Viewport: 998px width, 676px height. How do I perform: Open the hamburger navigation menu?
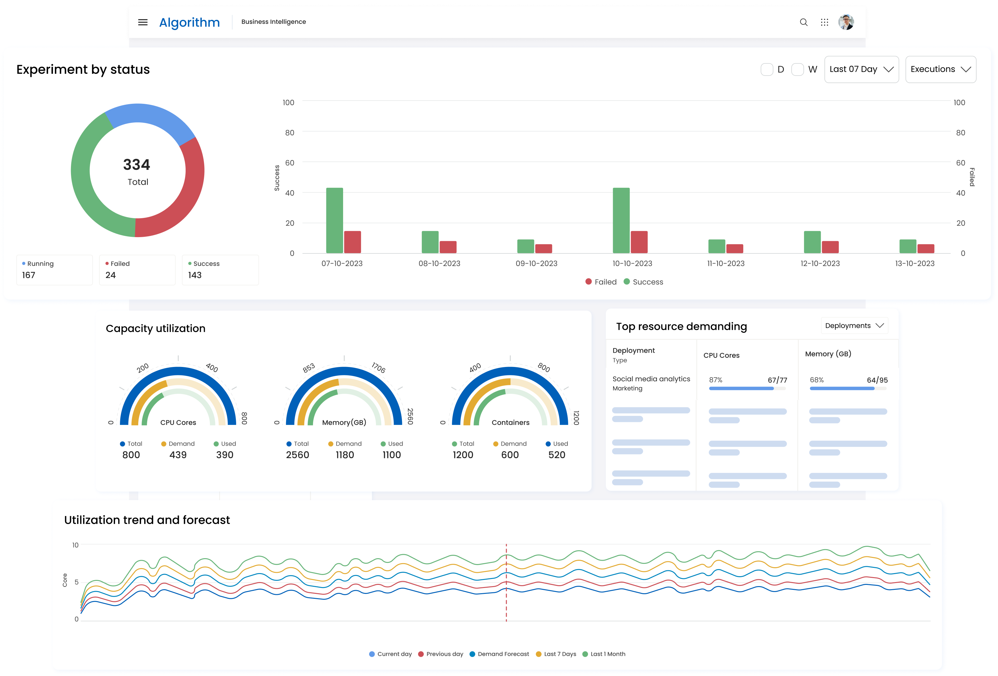click(142, 22)
